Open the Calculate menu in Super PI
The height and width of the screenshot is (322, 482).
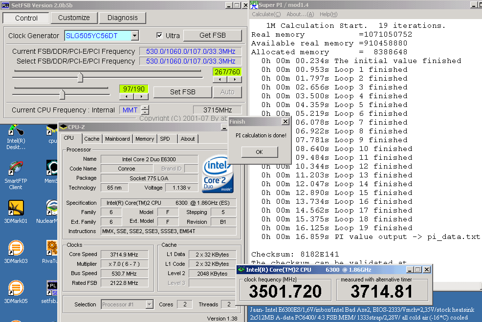coord(266,14)
